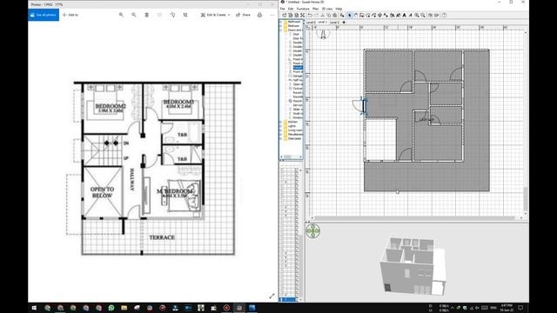Image resolution: width=557 pixels, height=313 pixels.
Task: Click the Undo arrow in Sweet Home 3D
Action: click(310, 16)
